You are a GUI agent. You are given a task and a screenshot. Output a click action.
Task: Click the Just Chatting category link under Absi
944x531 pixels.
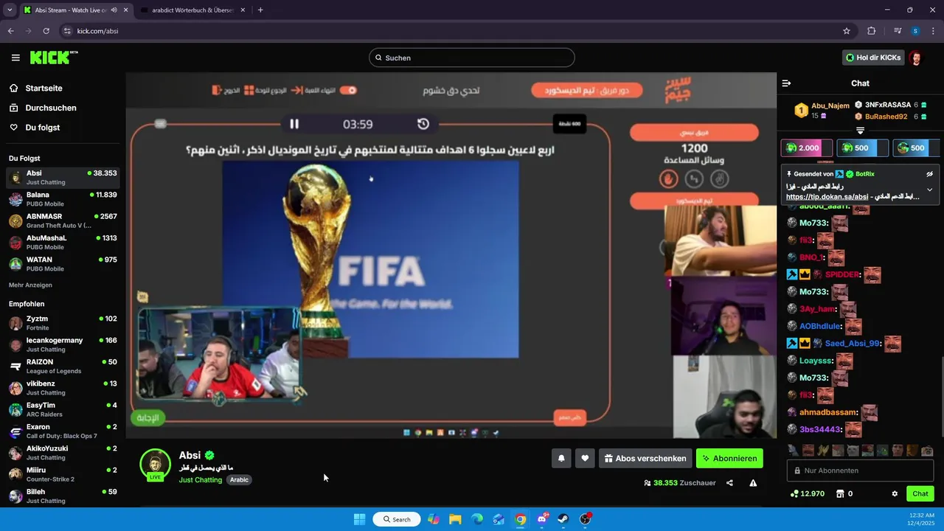coord(200,479)
